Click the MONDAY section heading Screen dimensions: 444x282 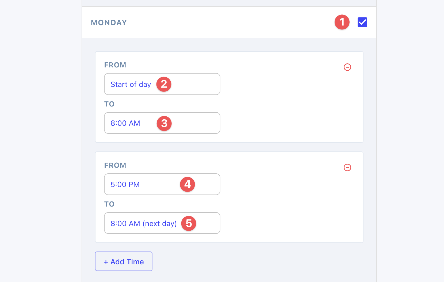tap(109, 22)
